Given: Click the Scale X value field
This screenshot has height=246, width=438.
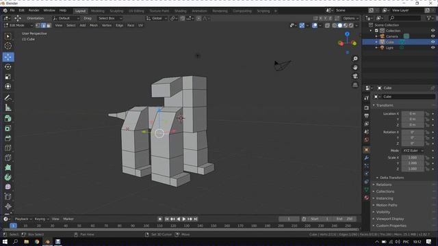Looking at the screenshot, I should (413, 158).
